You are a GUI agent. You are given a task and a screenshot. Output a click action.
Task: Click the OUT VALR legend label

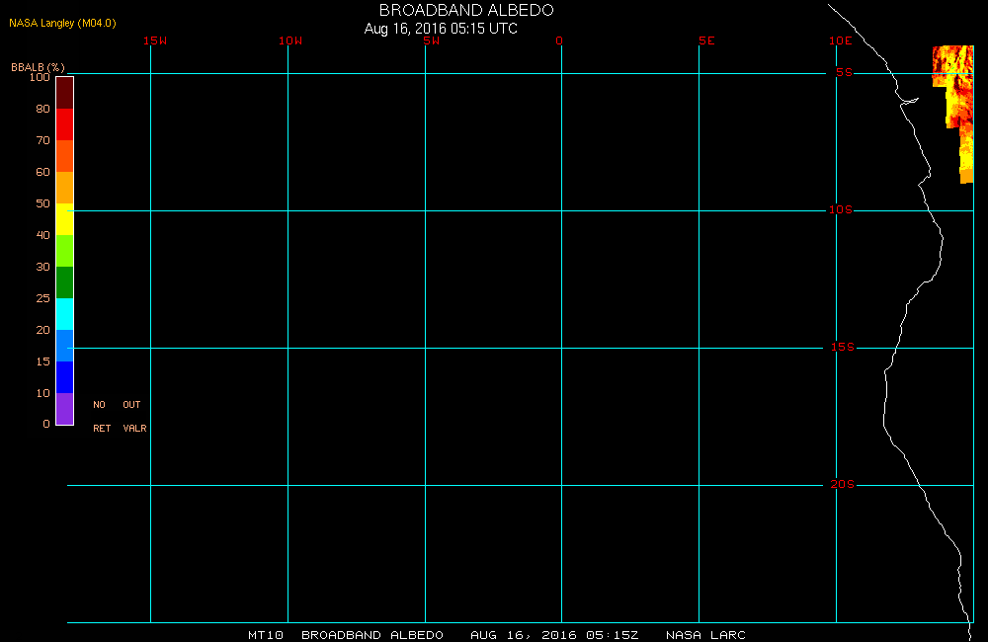point(134,417)
